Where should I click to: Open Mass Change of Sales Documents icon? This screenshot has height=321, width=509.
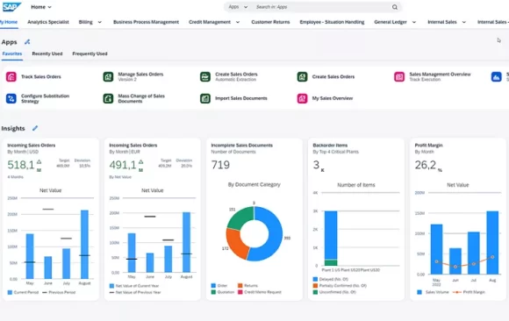(108, 98)
